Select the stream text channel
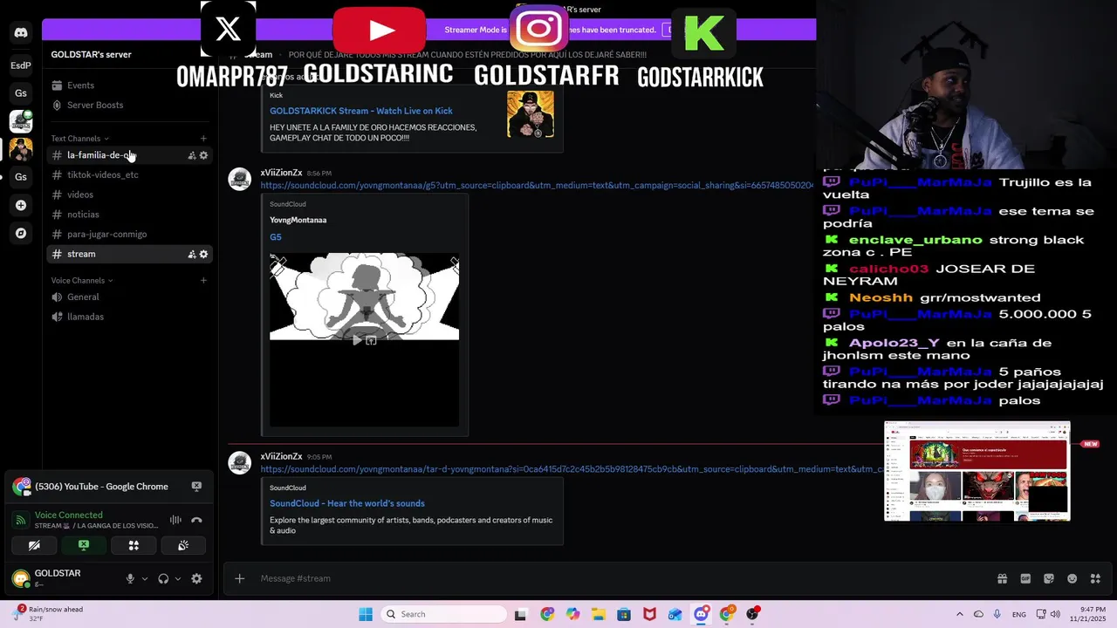 pyautogui.click(x=128, y=254)
